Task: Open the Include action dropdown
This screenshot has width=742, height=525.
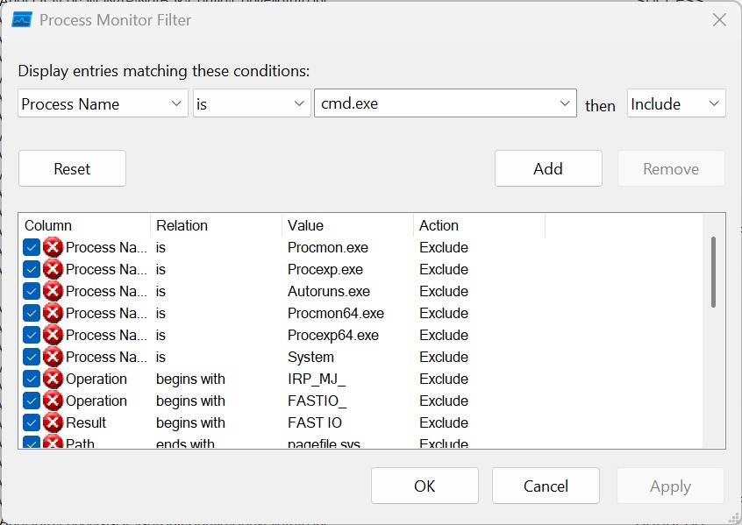Action: click(676, 103)
